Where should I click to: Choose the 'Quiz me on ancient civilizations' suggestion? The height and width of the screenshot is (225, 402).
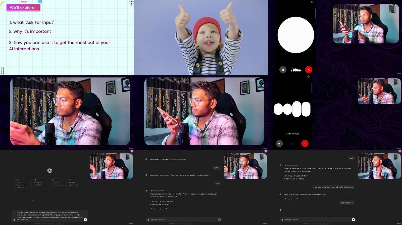tap(58, 184)
